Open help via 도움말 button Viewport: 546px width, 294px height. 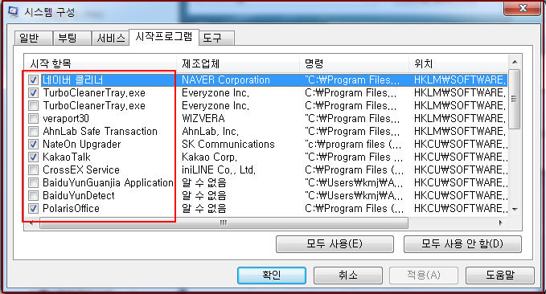coord(500,276)
